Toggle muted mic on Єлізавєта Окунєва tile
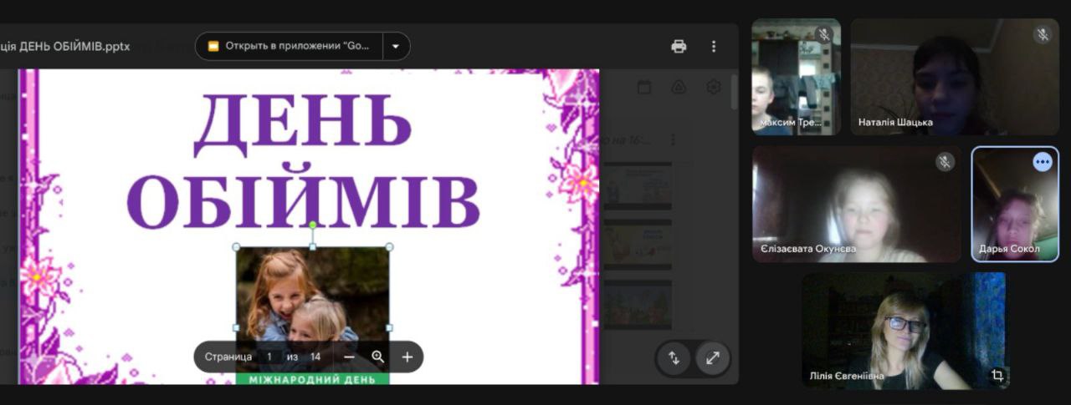Screen dimensions: 1071x405 point(944,162)
